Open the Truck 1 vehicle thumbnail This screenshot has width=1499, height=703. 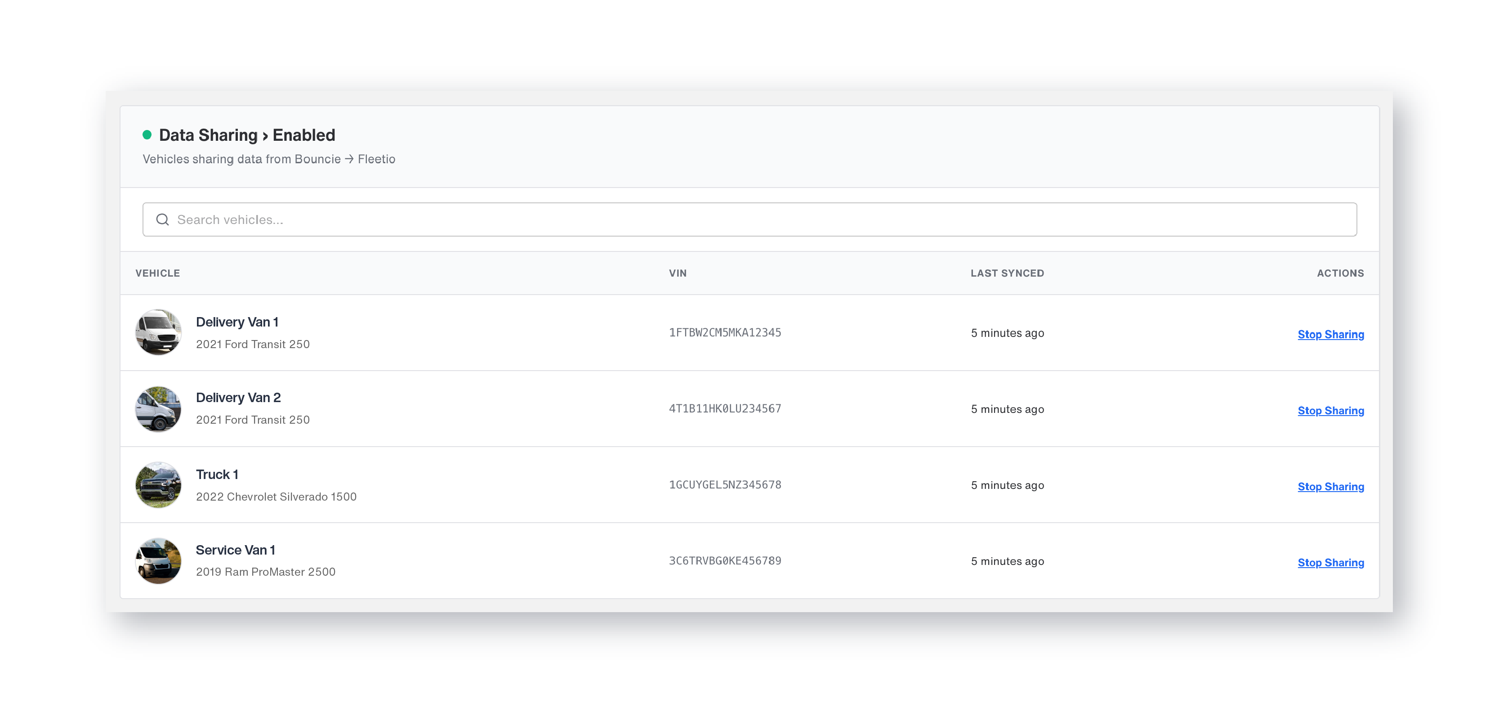click(158, 485)
